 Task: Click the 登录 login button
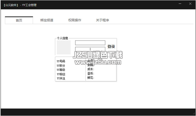point(111,46)
